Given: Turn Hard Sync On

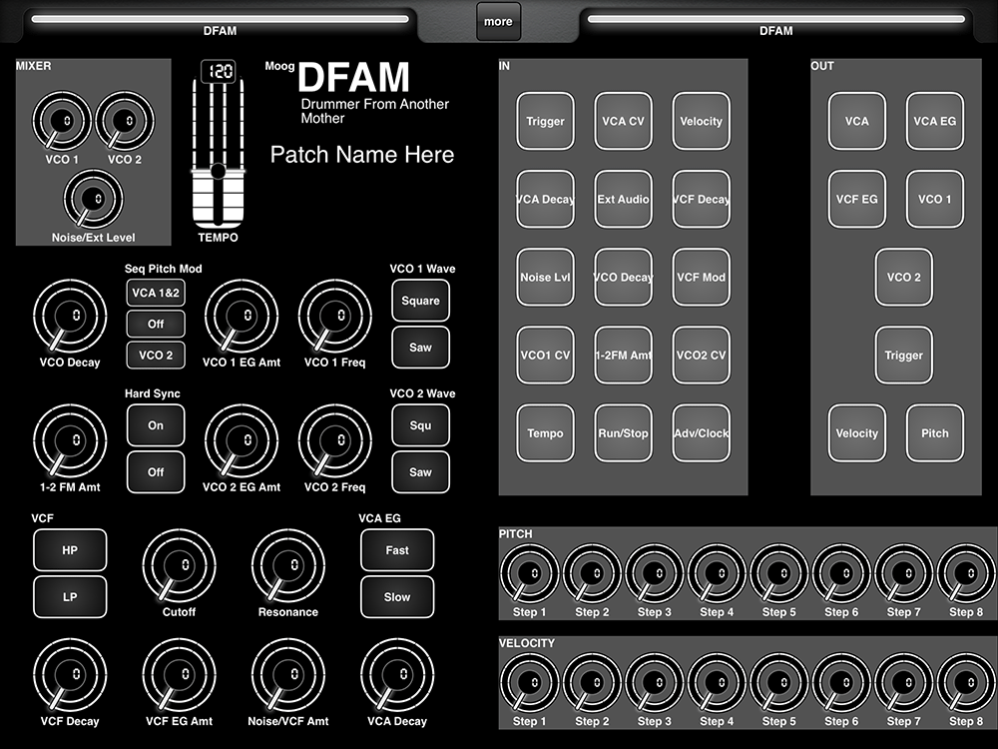Looking at the screenshot, I should click(x=156, y=425).
